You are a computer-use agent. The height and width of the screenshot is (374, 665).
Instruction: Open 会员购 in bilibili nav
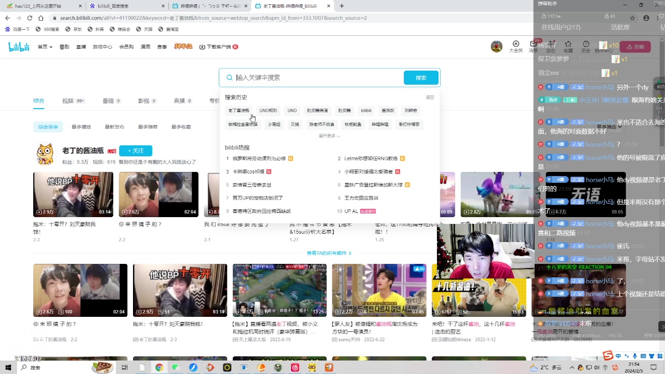pos(126,47)
